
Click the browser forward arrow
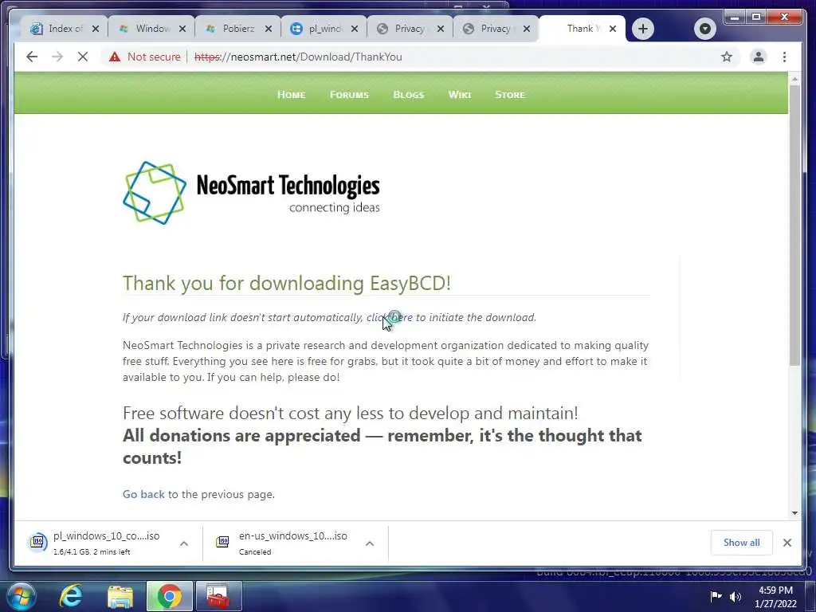57,57
